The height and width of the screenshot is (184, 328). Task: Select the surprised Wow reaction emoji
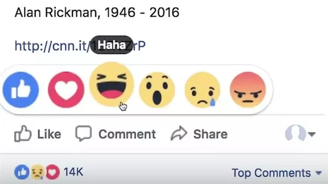[157, 90]
